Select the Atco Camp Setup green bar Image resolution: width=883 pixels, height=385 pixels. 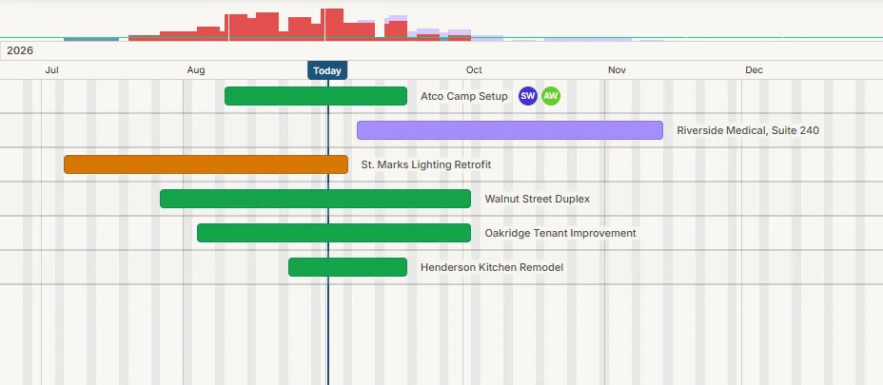(316, 96)
